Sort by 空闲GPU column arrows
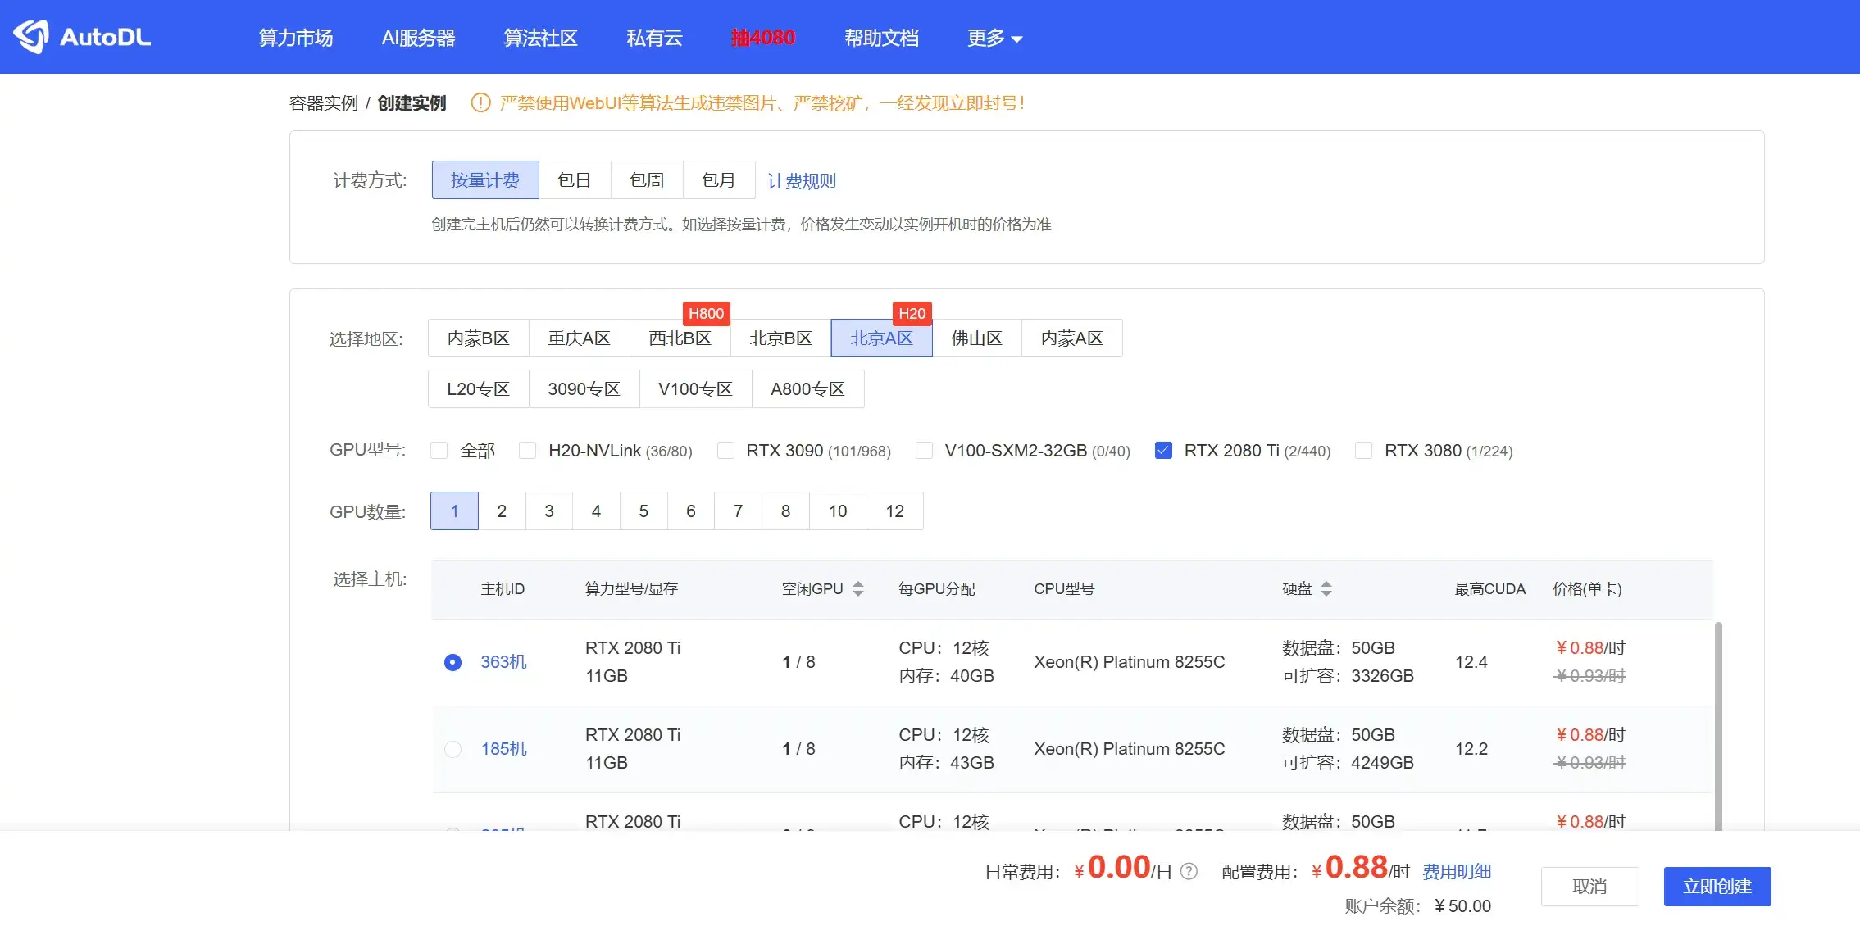The image size is (1860, 935). coord(858,588)
